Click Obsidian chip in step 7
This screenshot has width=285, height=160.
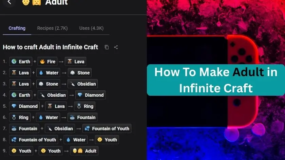tap(60, 129)
